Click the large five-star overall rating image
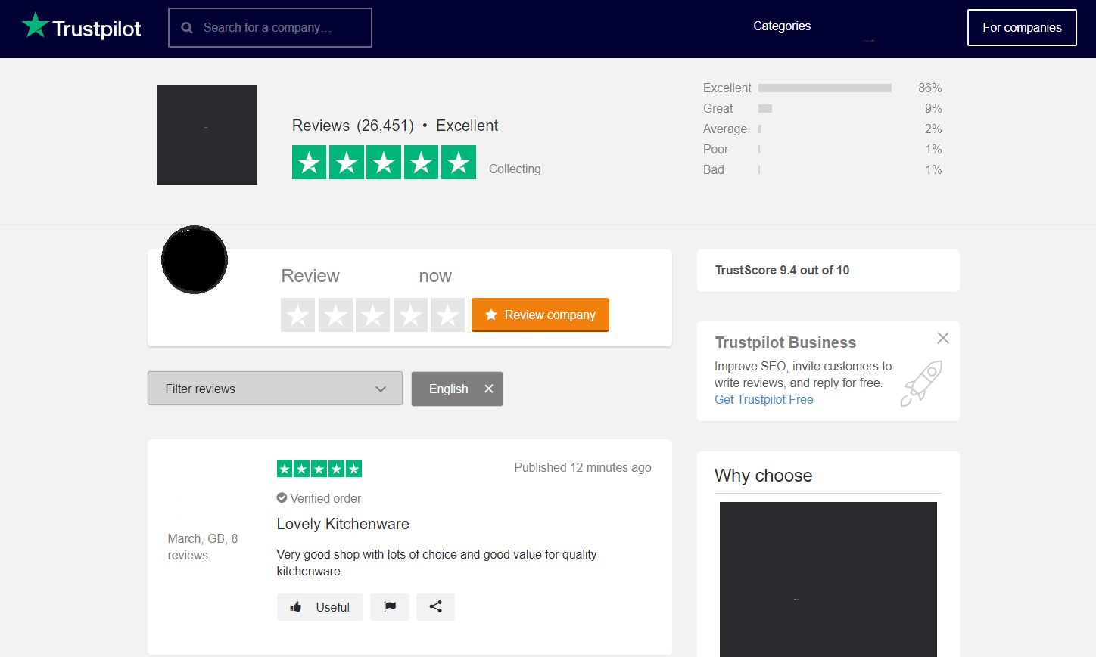The width and height of the screenshot is (1096, 657). click(x=384, y=162)
